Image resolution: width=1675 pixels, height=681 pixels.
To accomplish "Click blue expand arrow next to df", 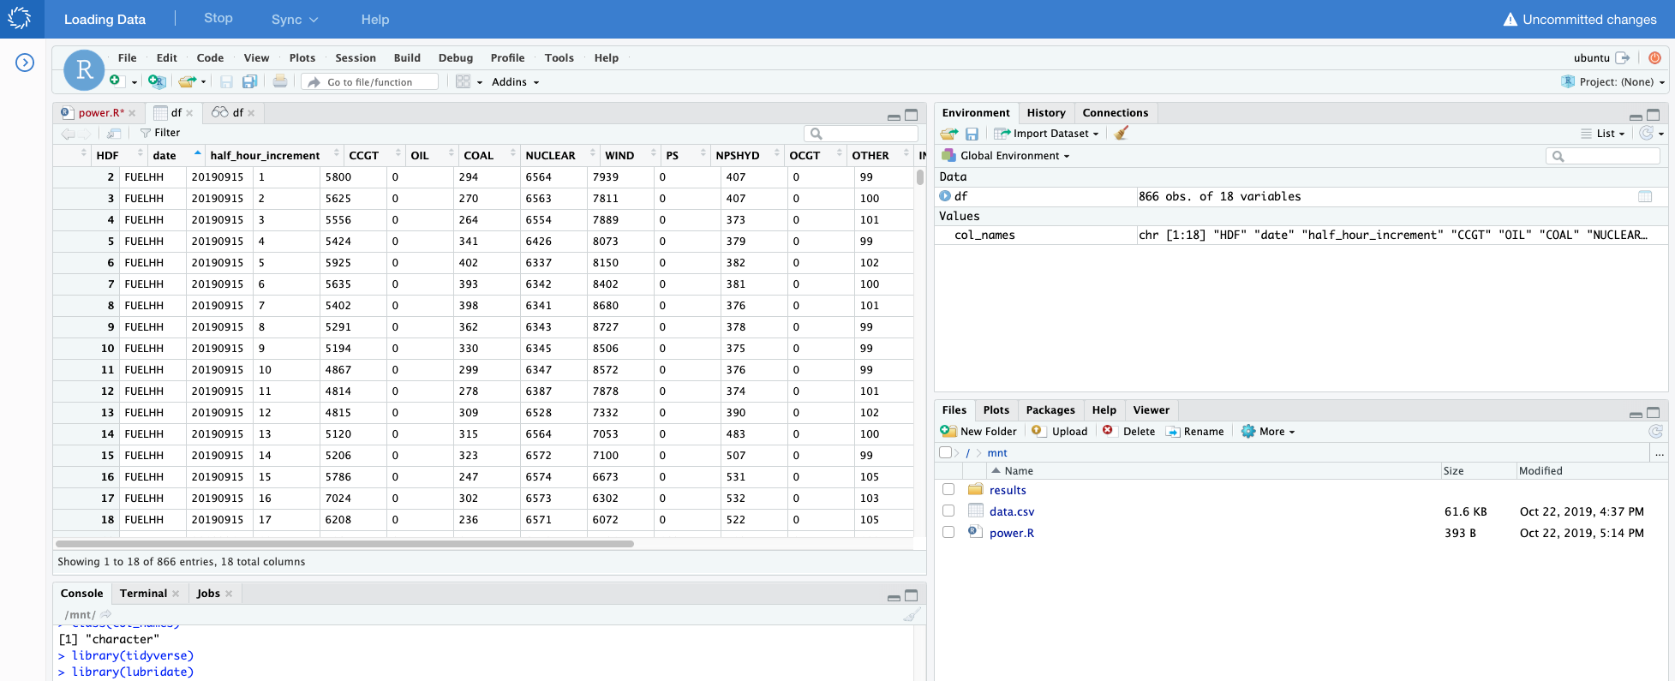I will [945, 196].
